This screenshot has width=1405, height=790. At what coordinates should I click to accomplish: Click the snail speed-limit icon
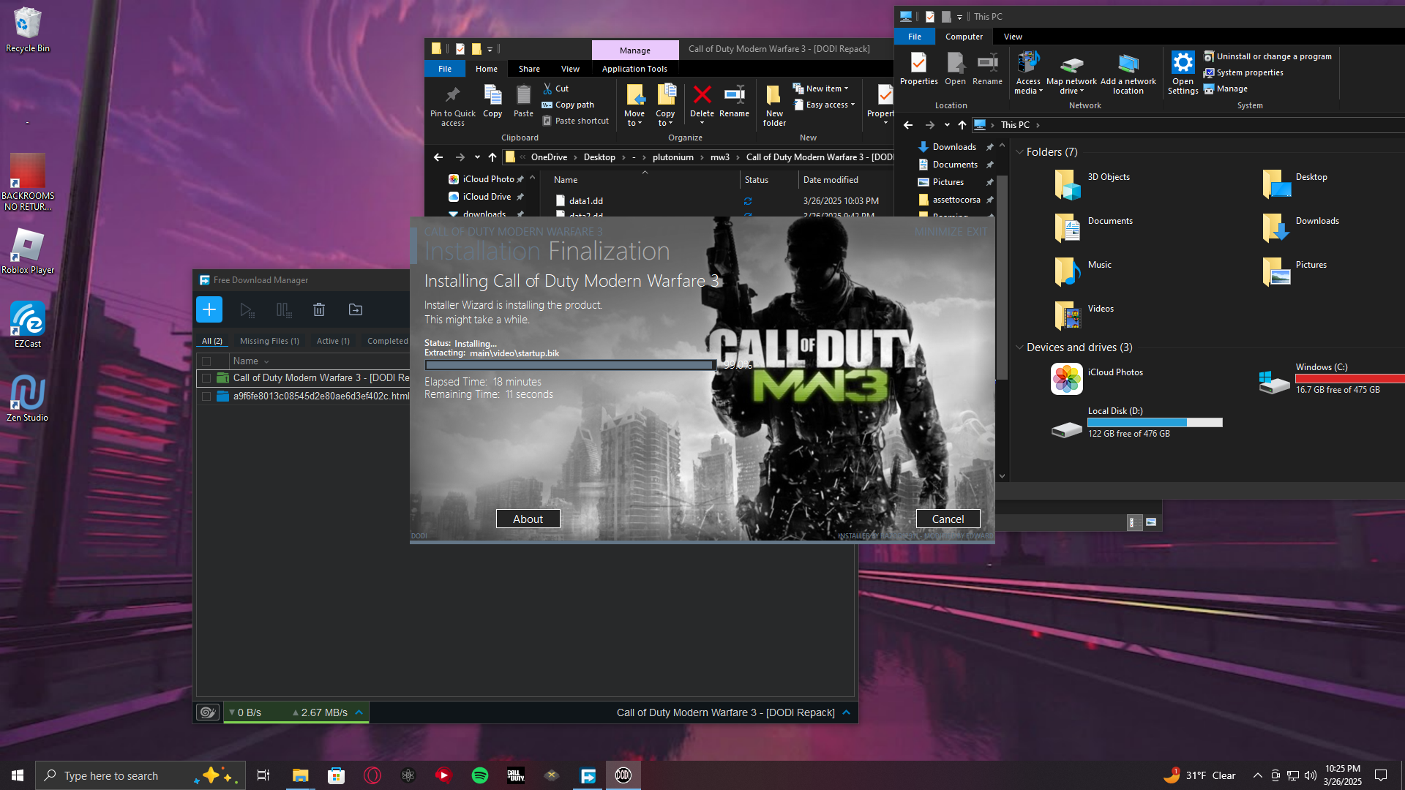point(208,712)
